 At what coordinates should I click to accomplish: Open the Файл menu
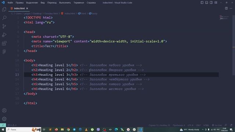point(10,3)
